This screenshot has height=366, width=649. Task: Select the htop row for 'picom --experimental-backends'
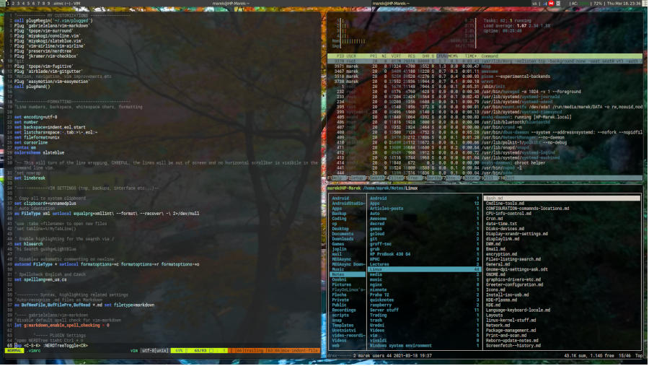(485, 77)
